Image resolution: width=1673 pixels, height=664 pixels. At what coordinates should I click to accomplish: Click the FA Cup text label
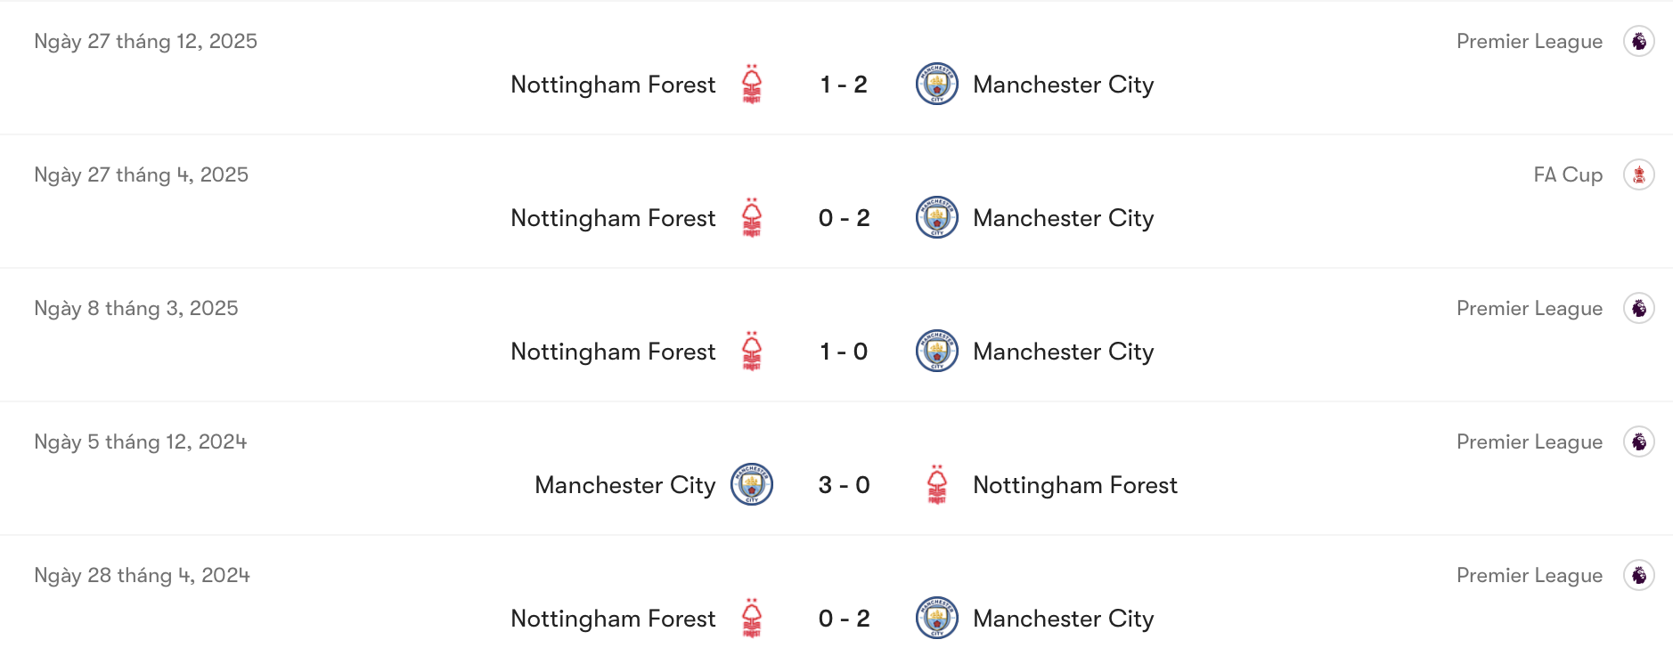(1570, 174)
